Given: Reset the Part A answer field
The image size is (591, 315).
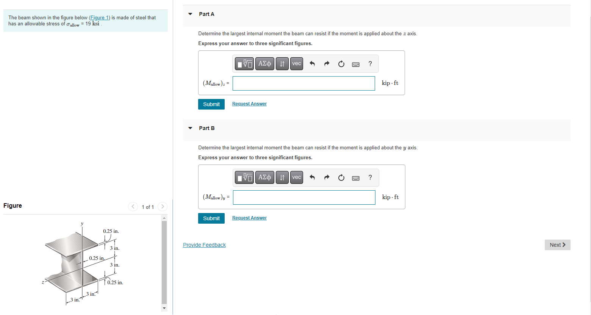Looking at the screenshot, I should 341,64.
